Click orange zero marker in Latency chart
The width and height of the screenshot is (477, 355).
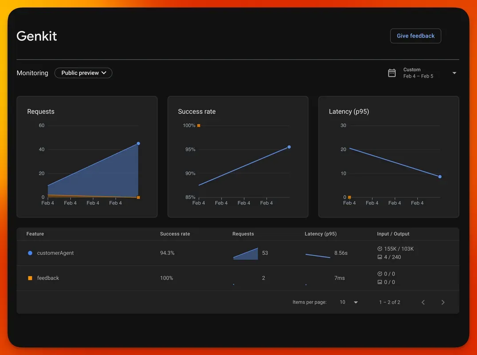pyautogui.click(x=349, y=197)
